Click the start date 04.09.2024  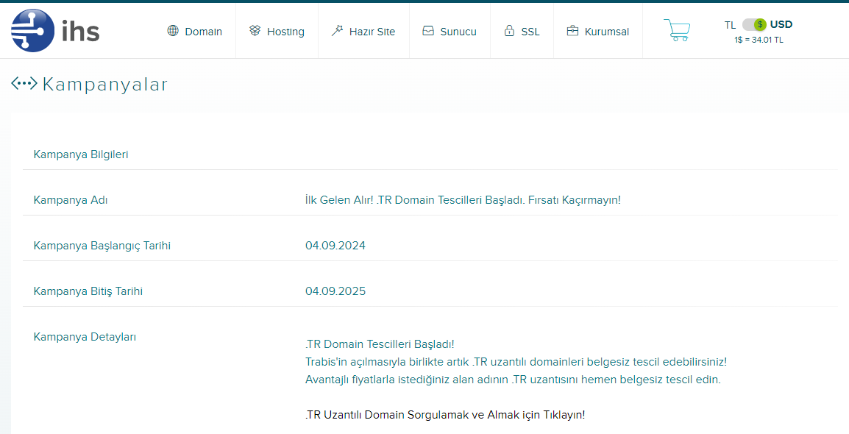[335, 246]
